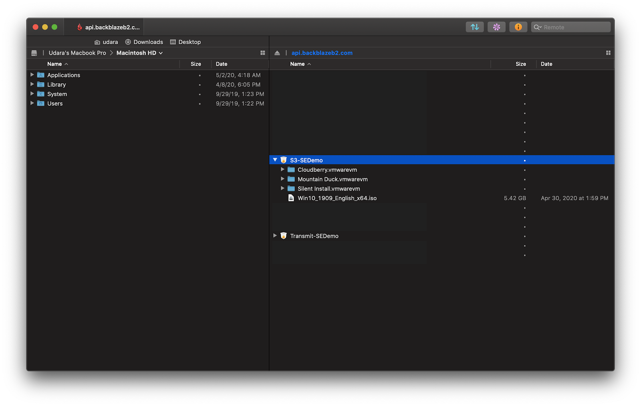Click the local computer drive icon
641x406 pixels.
click(34, 53)
